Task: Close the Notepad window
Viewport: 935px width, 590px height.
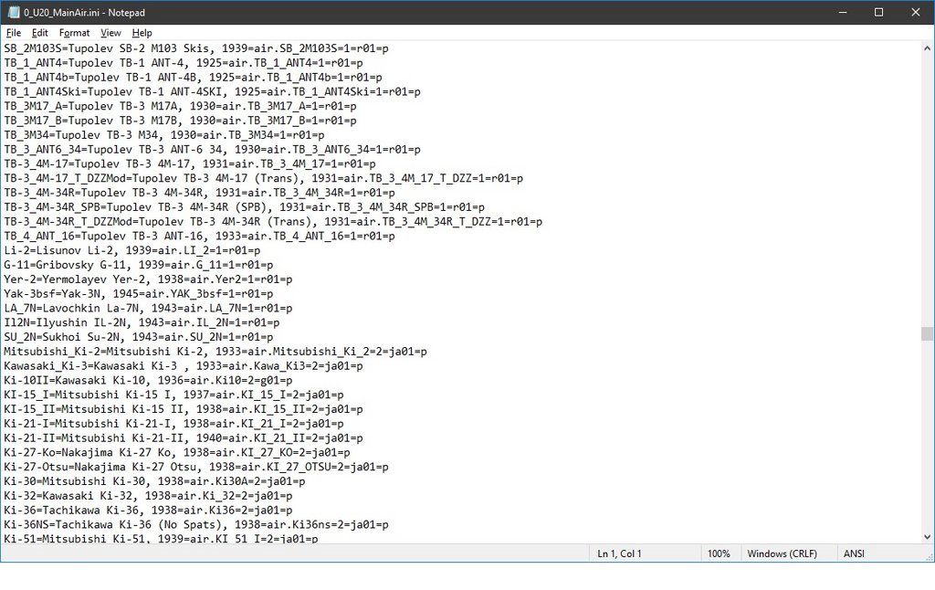Action: [915, 13]
